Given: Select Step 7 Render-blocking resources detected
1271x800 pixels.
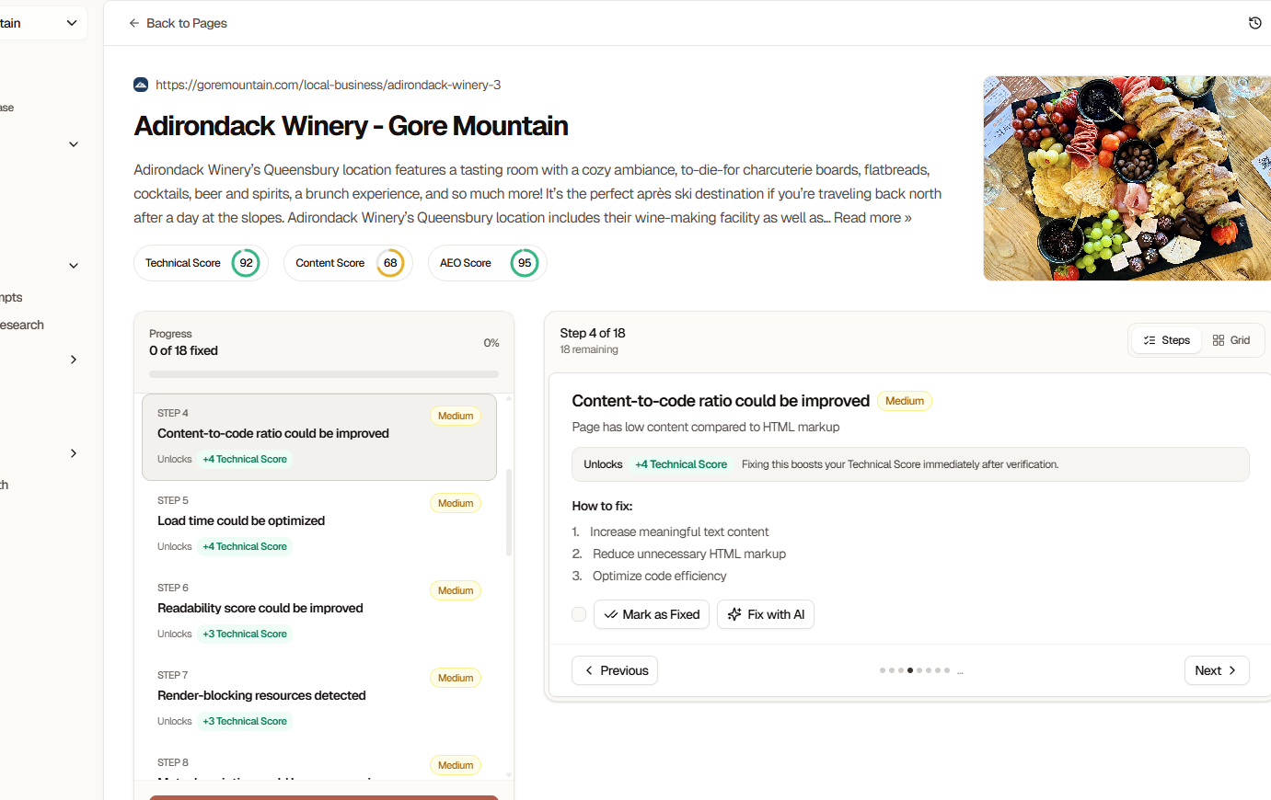Looking at the screenshot, I should point(319,699).
